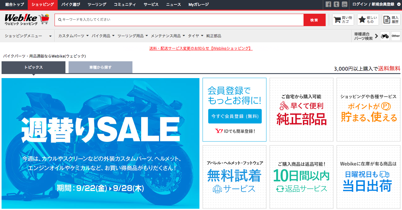This screenshot has height=210, width=402.
Task: Open the ポイントが貯まる、使える card
Action: [368, 110]
